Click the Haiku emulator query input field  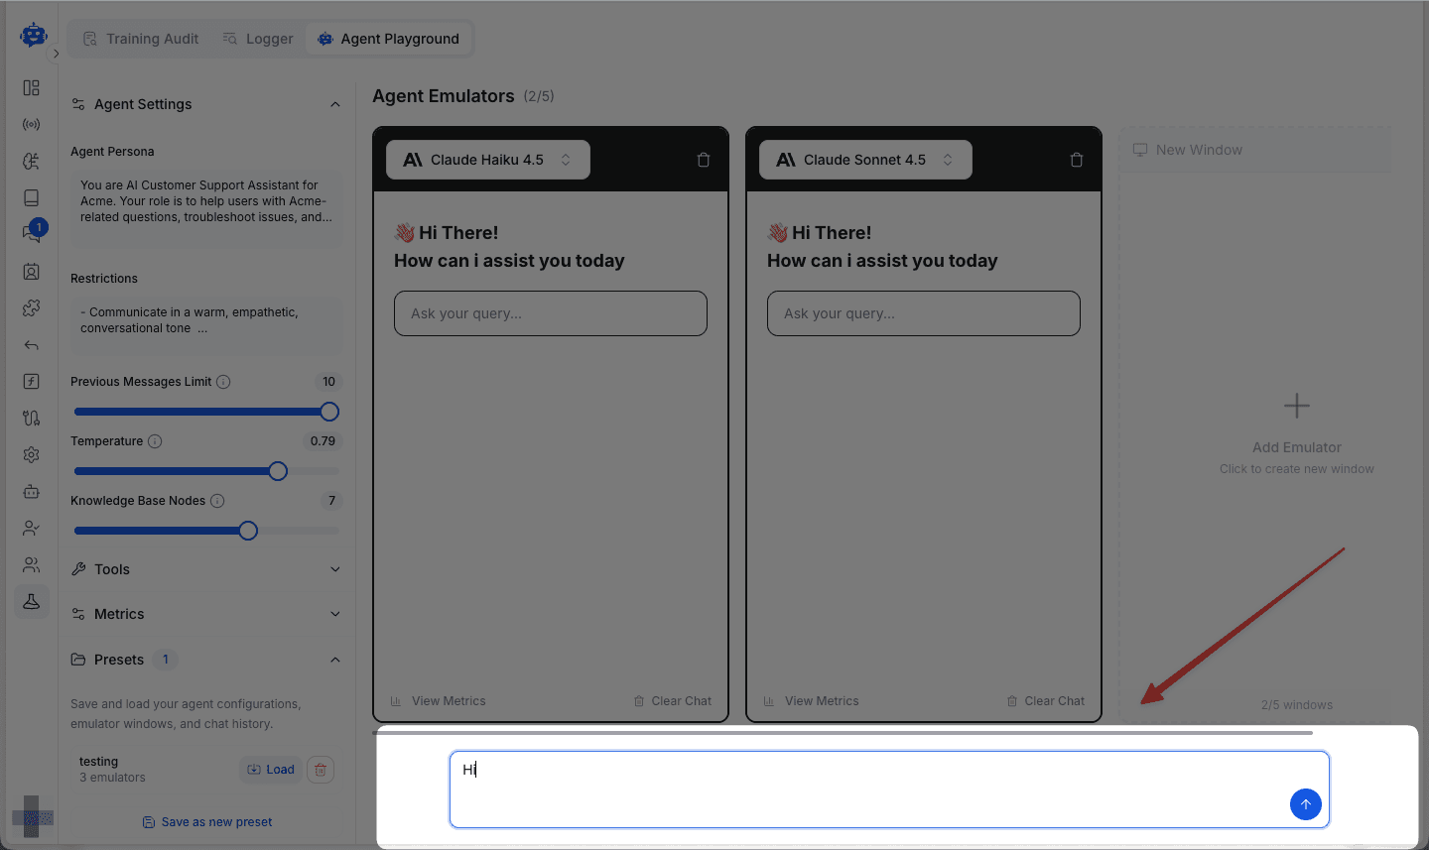pyautogui.click(x=550, y=313)
